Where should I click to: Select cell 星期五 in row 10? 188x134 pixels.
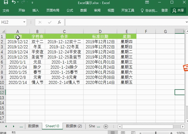point(126,83)
